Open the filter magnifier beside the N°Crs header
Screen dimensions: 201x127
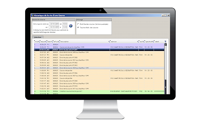(x=59, y=42)
